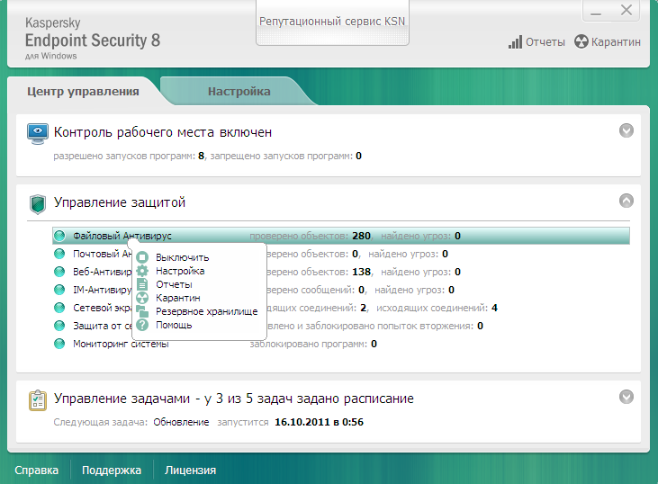Click the Выключить stop icon in context menu
This screenshot has height=484, width=658.
coord(142,257)
